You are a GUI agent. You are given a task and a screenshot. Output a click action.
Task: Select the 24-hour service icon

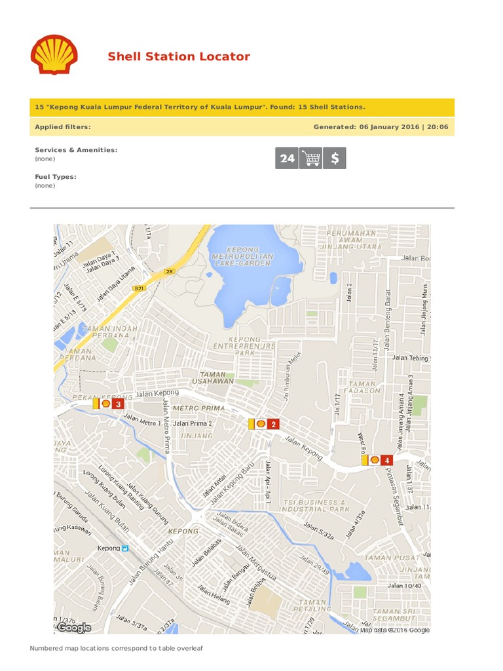pyautogui.click(x=287, y=159)
